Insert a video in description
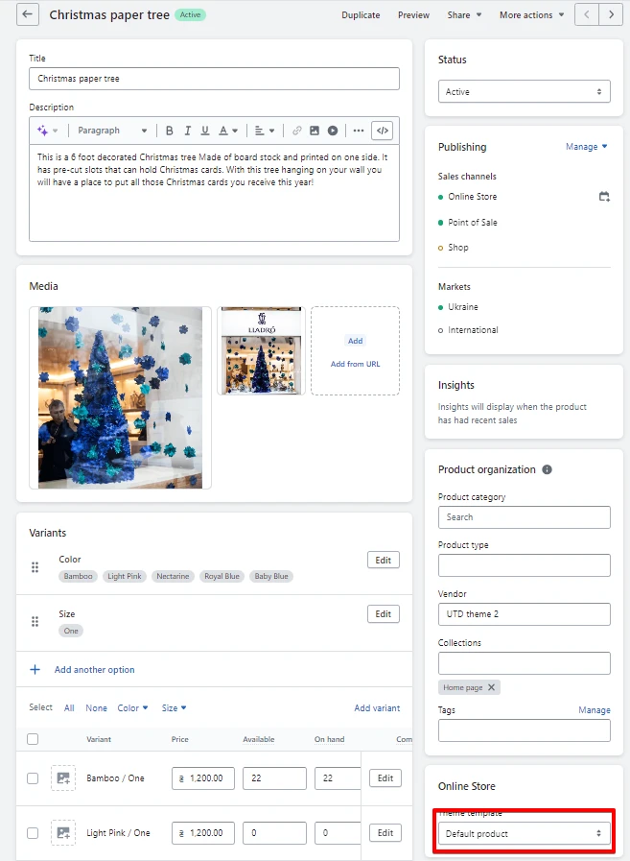The image size is (630, 861). click(333, 131)
